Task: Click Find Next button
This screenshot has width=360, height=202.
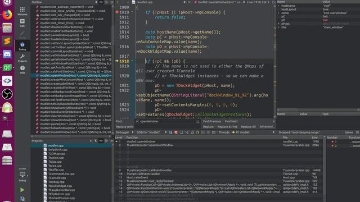Action: (231, 121)
